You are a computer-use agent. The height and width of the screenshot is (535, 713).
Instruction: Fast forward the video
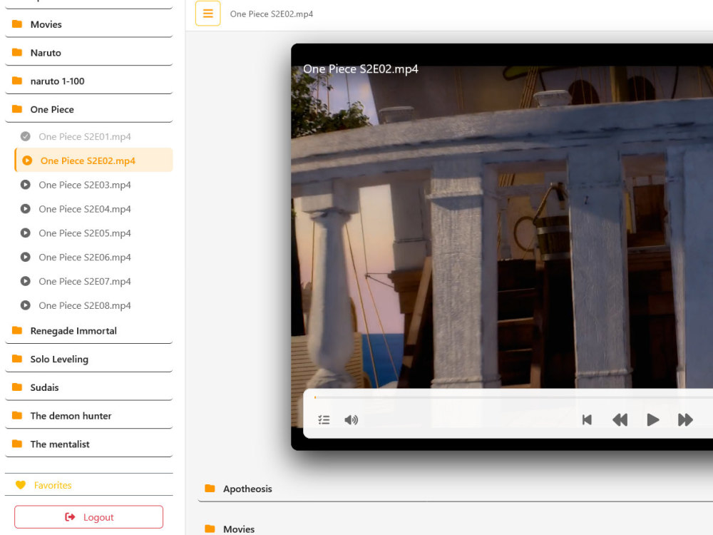pos(685,419)
